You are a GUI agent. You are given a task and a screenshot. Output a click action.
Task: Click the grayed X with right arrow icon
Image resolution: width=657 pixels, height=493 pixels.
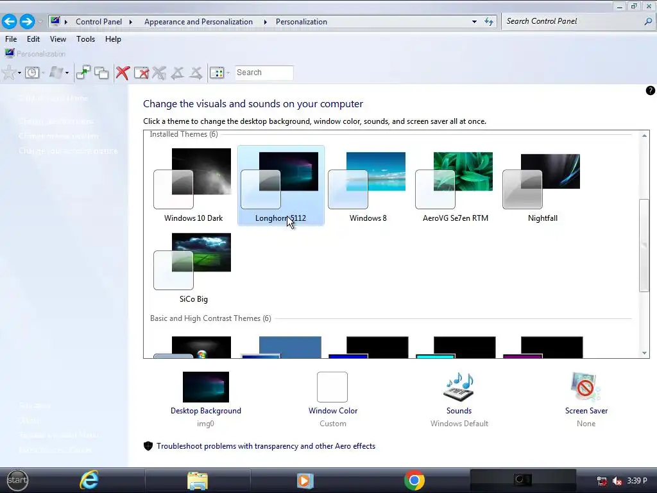(x=196, y=73)
